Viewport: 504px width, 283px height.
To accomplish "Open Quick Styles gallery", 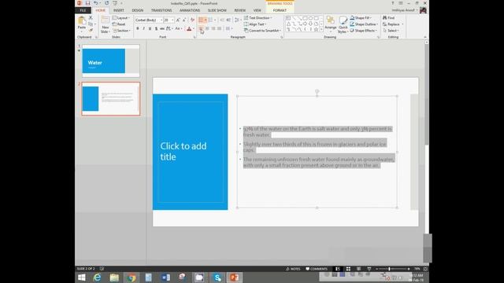I will point(343,24).
